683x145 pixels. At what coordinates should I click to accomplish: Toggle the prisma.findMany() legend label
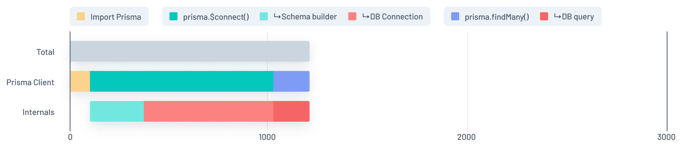click(497, 17)
